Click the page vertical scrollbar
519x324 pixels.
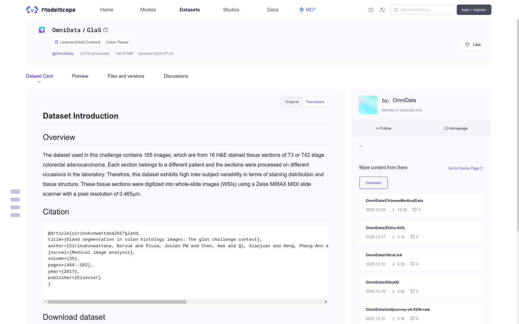(518, 125)
